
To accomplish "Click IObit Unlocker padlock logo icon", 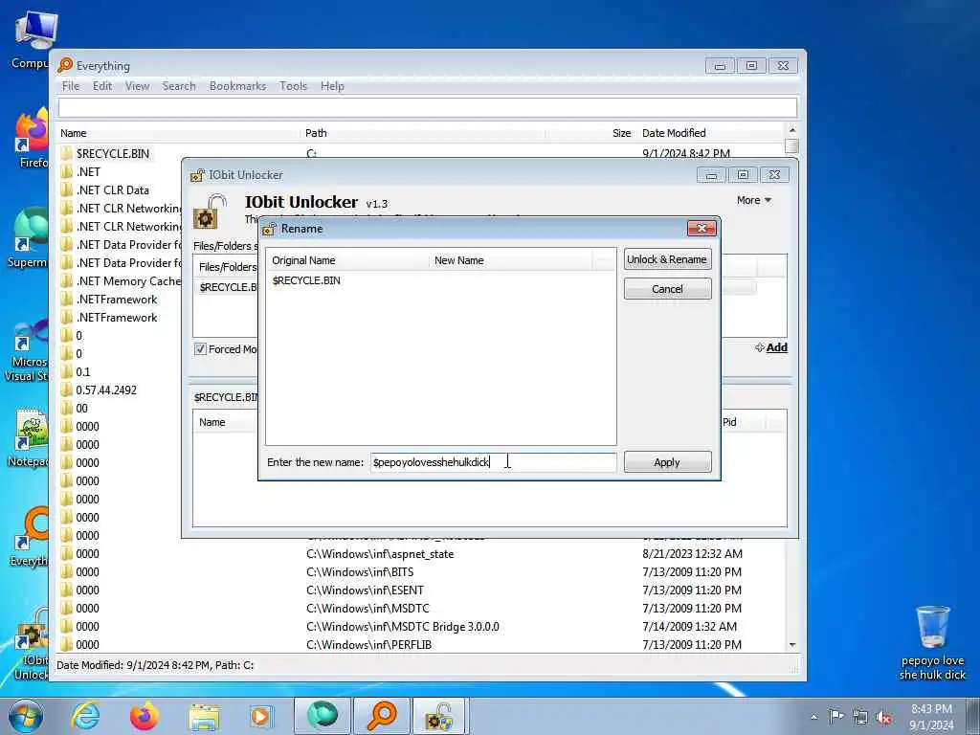I will [x=210, y=212].
